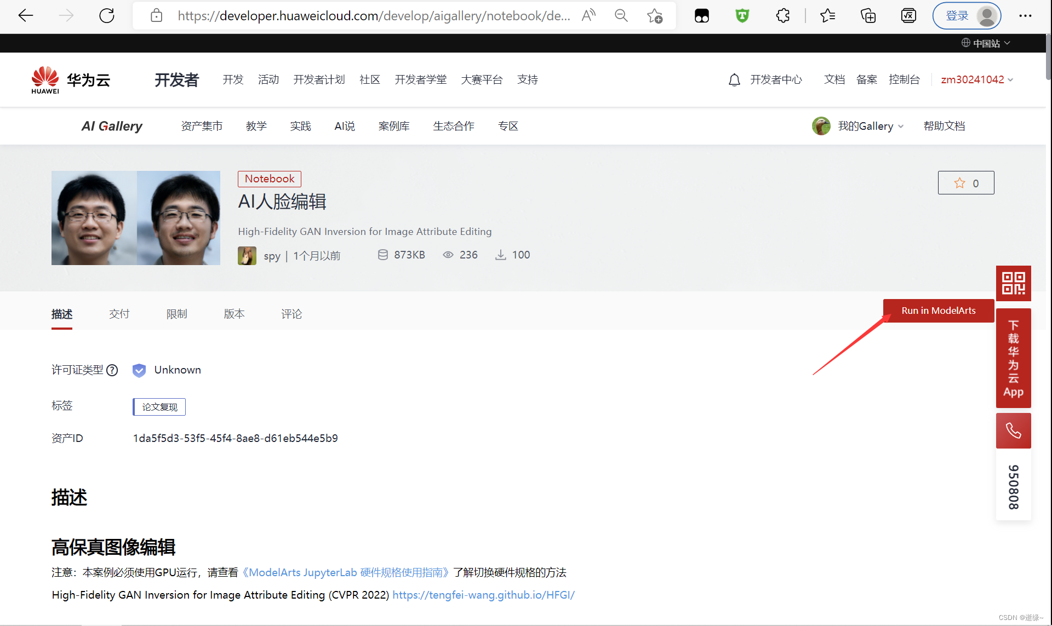Toggle the star favorite button with 0
Image resolution: width=1052 pixels, height=626 pixels.
pyautogui.click(x=965, y=183)
